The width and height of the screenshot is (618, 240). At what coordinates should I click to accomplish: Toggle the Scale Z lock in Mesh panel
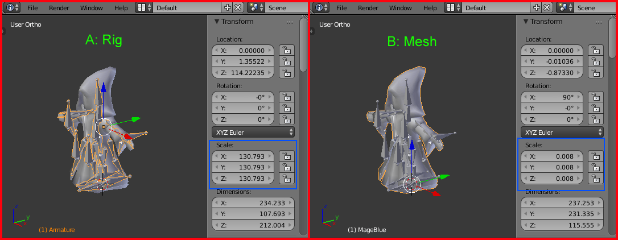pyautogui.click(x=596, y=179)
